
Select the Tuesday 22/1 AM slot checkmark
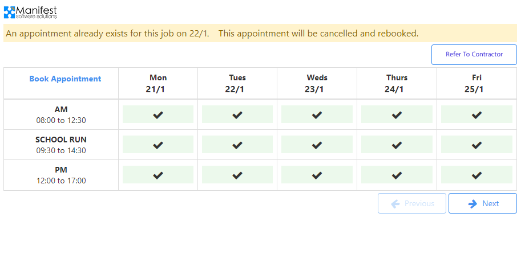click(237, 114)
